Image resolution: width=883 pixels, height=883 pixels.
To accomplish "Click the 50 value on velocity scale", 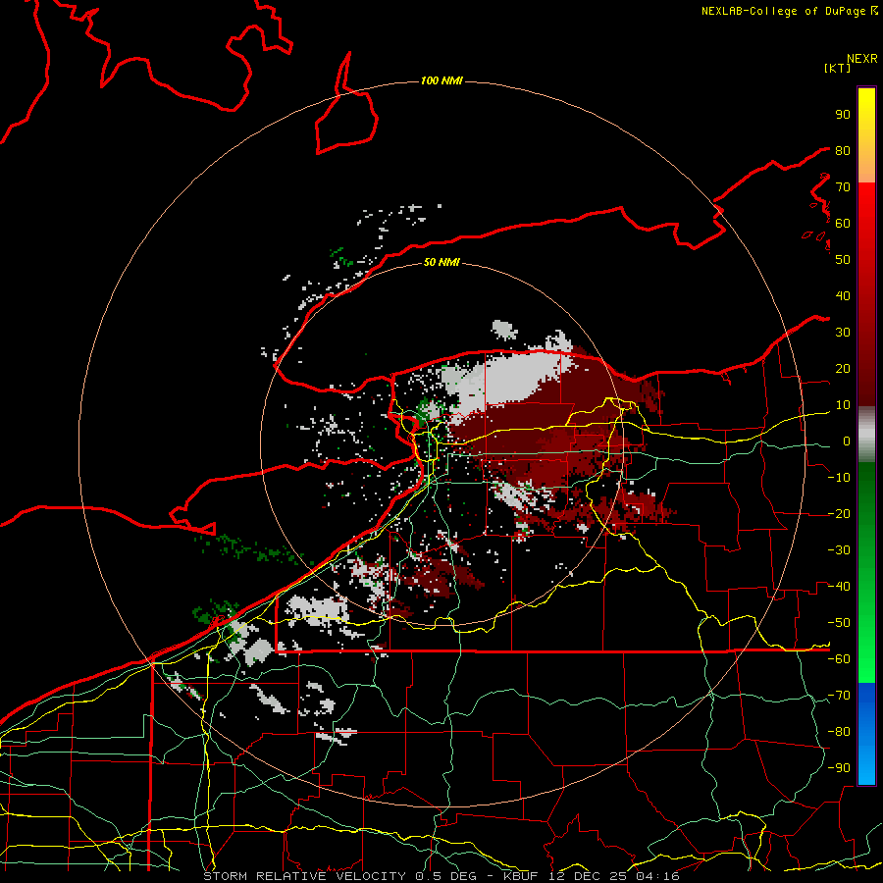I will click(843, 260).
